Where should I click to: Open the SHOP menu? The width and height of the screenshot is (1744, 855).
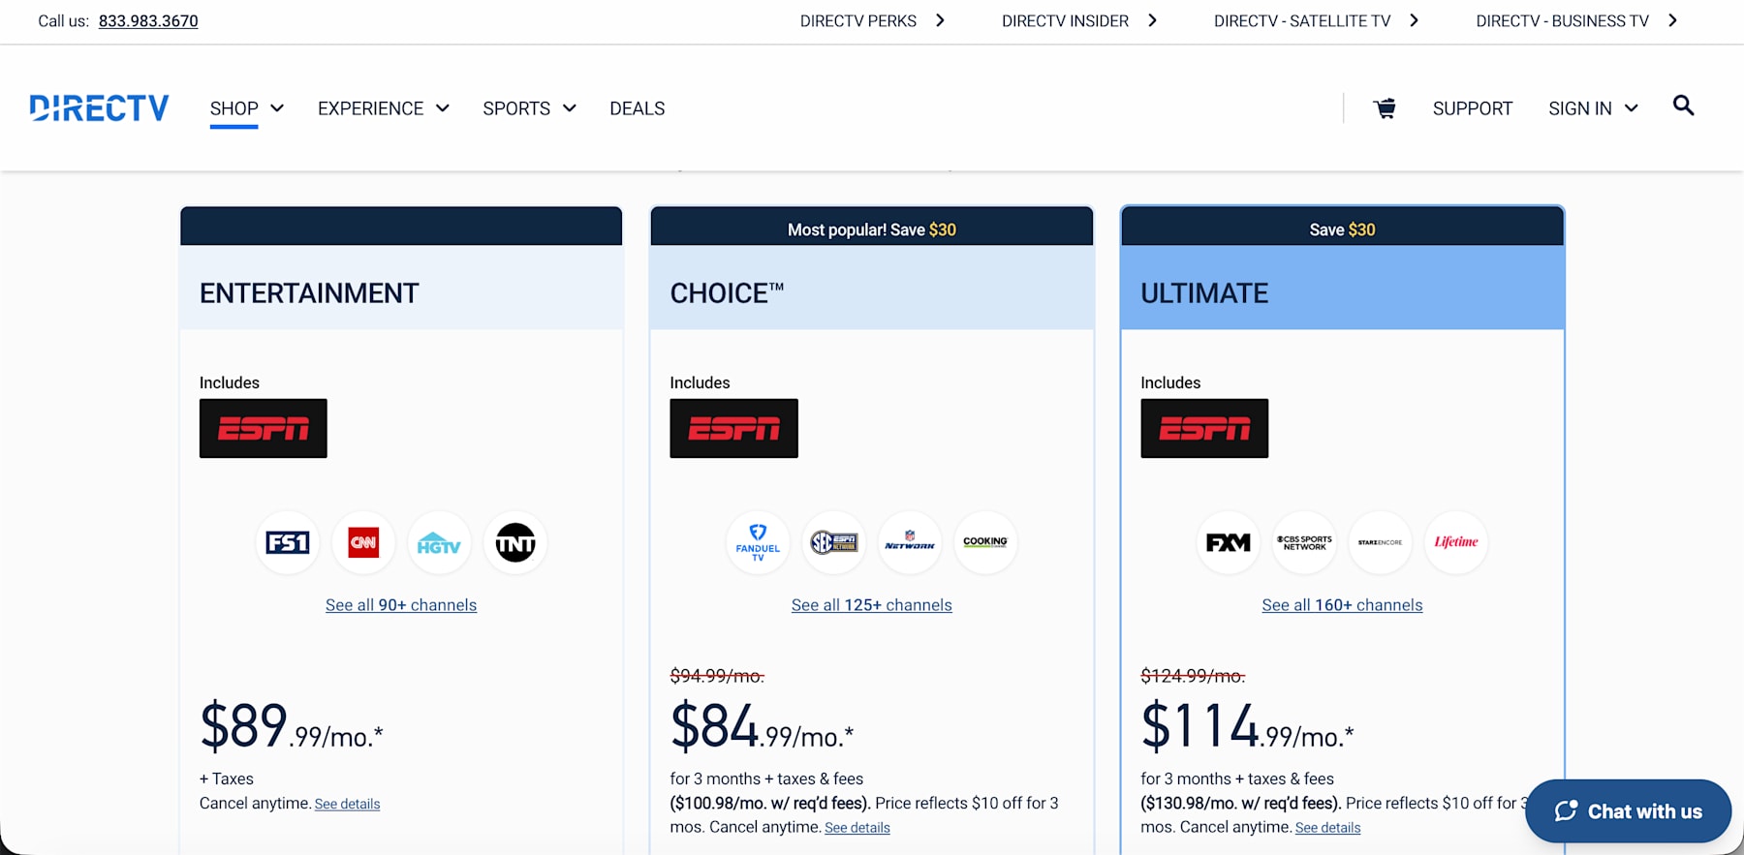tap(234, 108)
